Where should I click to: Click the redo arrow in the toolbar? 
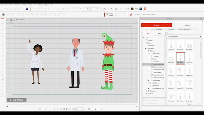pyautogui.click(x=37, y=9)
